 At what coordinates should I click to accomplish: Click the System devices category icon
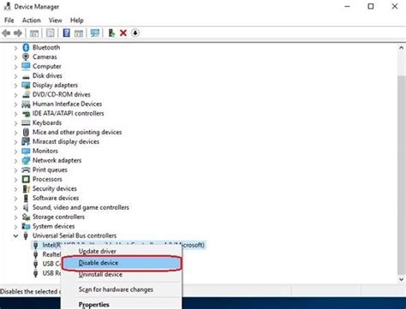(x=26, y=226)
